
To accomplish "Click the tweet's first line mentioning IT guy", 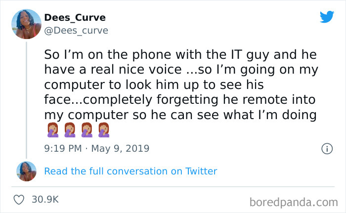I will tap(180, 53).
